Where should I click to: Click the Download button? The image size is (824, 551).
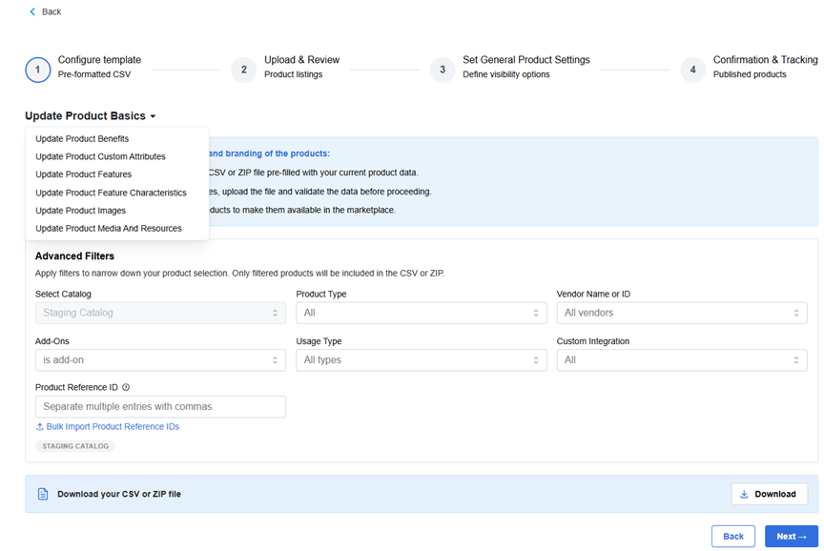(x=769, y=494)
